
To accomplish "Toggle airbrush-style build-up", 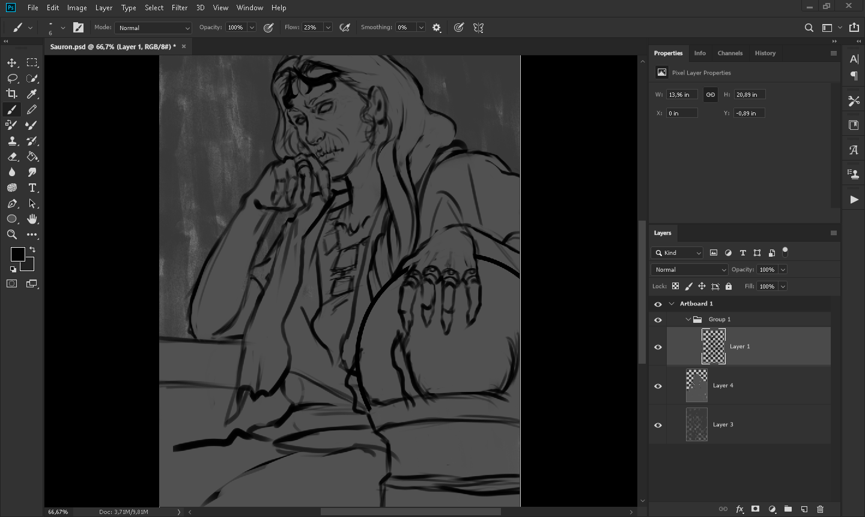I will pos(345,28).
